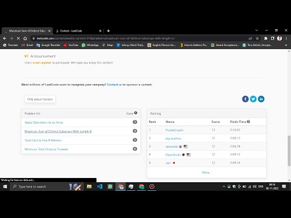Switch to the Maximum Sum of Distinct tab
291x218 pixels.
[x=27, y=31]
